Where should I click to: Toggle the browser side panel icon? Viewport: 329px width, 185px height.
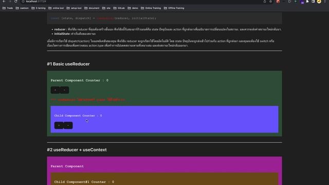point(313,2)
